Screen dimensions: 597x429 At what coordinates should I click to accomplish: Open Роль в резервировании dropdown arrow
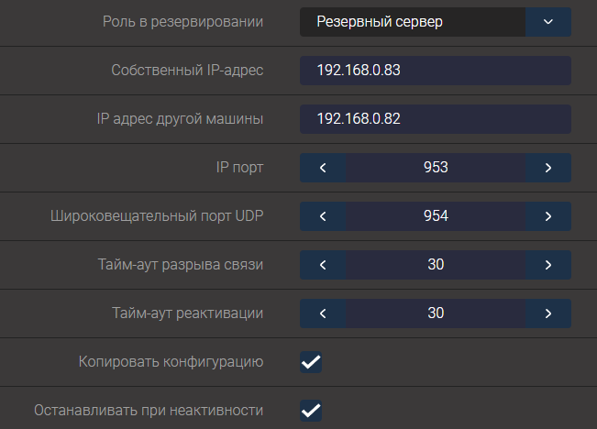tap(548, 22)
